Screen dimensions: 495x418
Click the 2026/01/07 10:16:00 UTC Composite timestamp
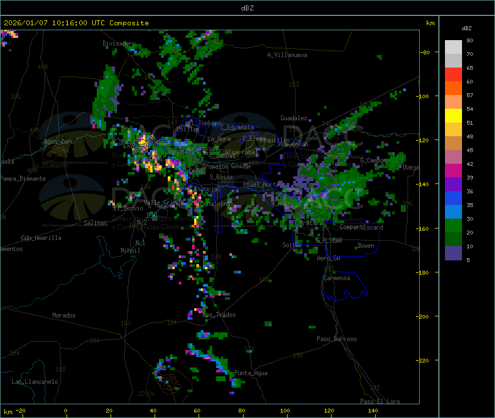(x=76, y=23)
